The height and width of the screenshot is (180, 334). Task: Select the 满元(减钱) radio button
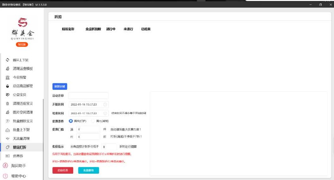pyautogui.click(x=93, y=121)
